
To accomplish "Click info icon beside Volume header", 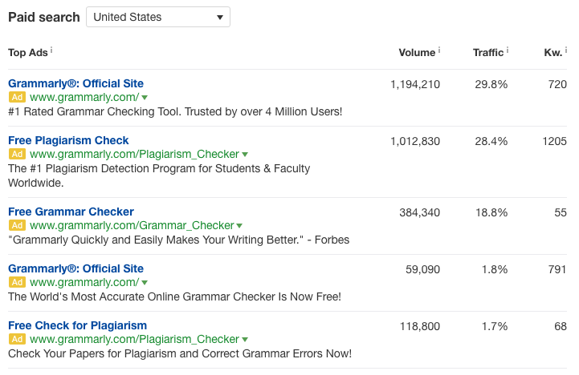I will point(439,50).
